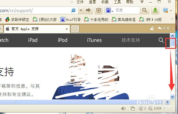Open the Win7引导 bookmark
This screenshot has width=178, height=114.
tap(70, 19)
